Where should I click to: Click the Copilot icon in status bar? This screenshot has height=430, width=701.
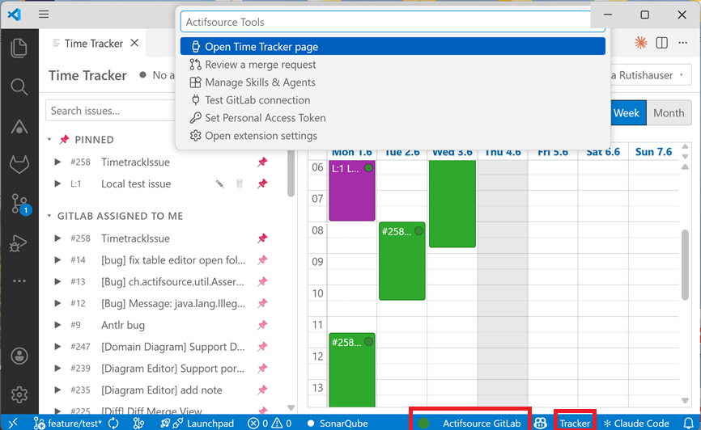point(541,423)
